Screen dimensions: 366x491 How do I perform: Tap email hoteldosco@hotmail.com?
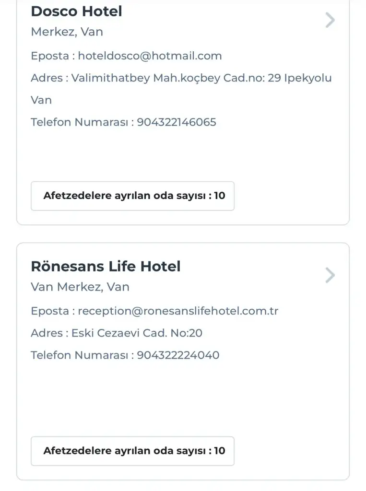[x=150, y=56]
